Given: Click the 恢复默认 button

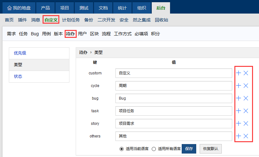Looking at the screenshot, I should [x=211, y=149].
